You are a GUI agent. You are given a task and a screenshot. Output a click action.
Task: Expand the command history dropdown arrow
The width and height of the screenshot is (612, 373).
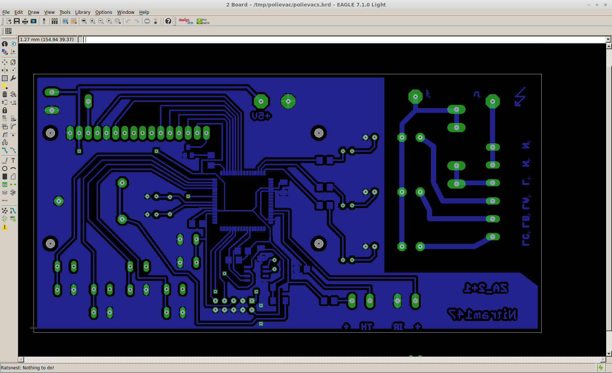(x=608, y=39)
